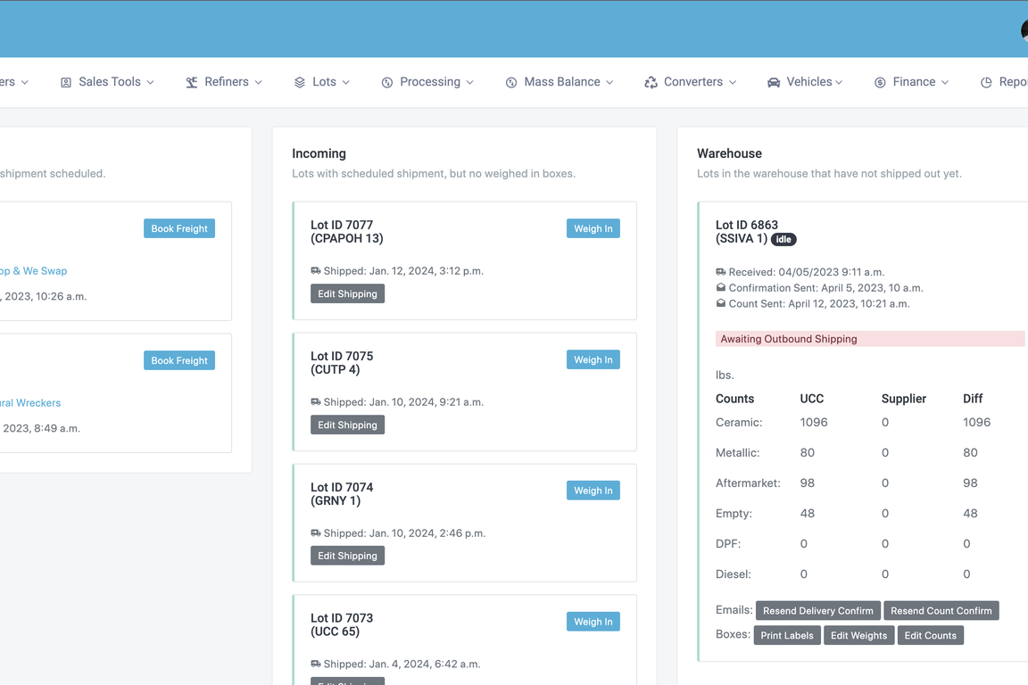Click the envelope icon beside Confirmation Sent
This screenshot has height=685, width=1028.
pyautogui.click(x=719, y=287)
